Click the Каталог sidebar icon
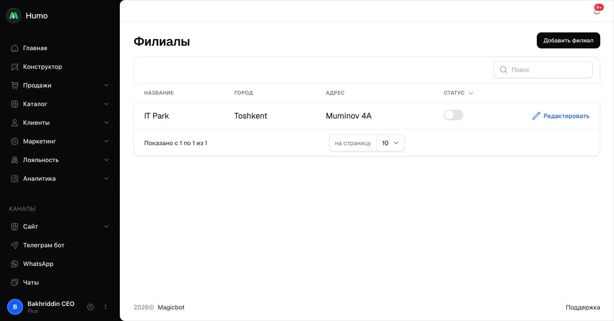This screenshot has width=614, height=321. [15, 104]
